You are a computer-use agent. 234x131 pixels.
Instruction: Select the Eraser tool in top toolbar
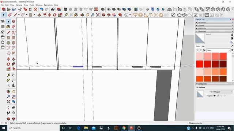[10, 15]
